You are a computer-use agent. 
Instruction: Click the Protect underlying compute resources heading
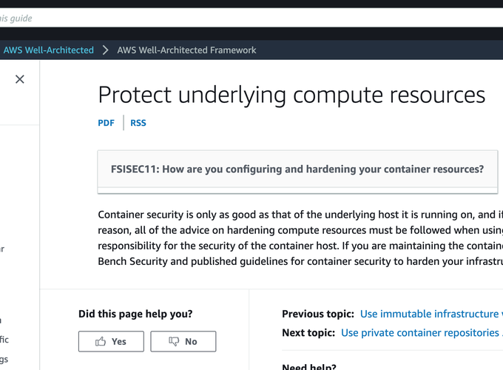click(291, 95)
